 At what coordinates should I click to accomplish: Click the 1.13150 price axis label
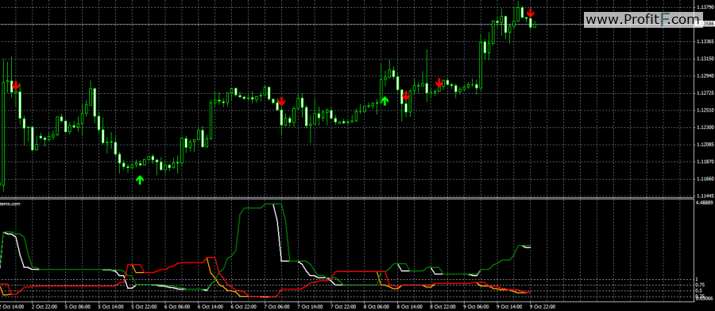click(x=705, y=59)
